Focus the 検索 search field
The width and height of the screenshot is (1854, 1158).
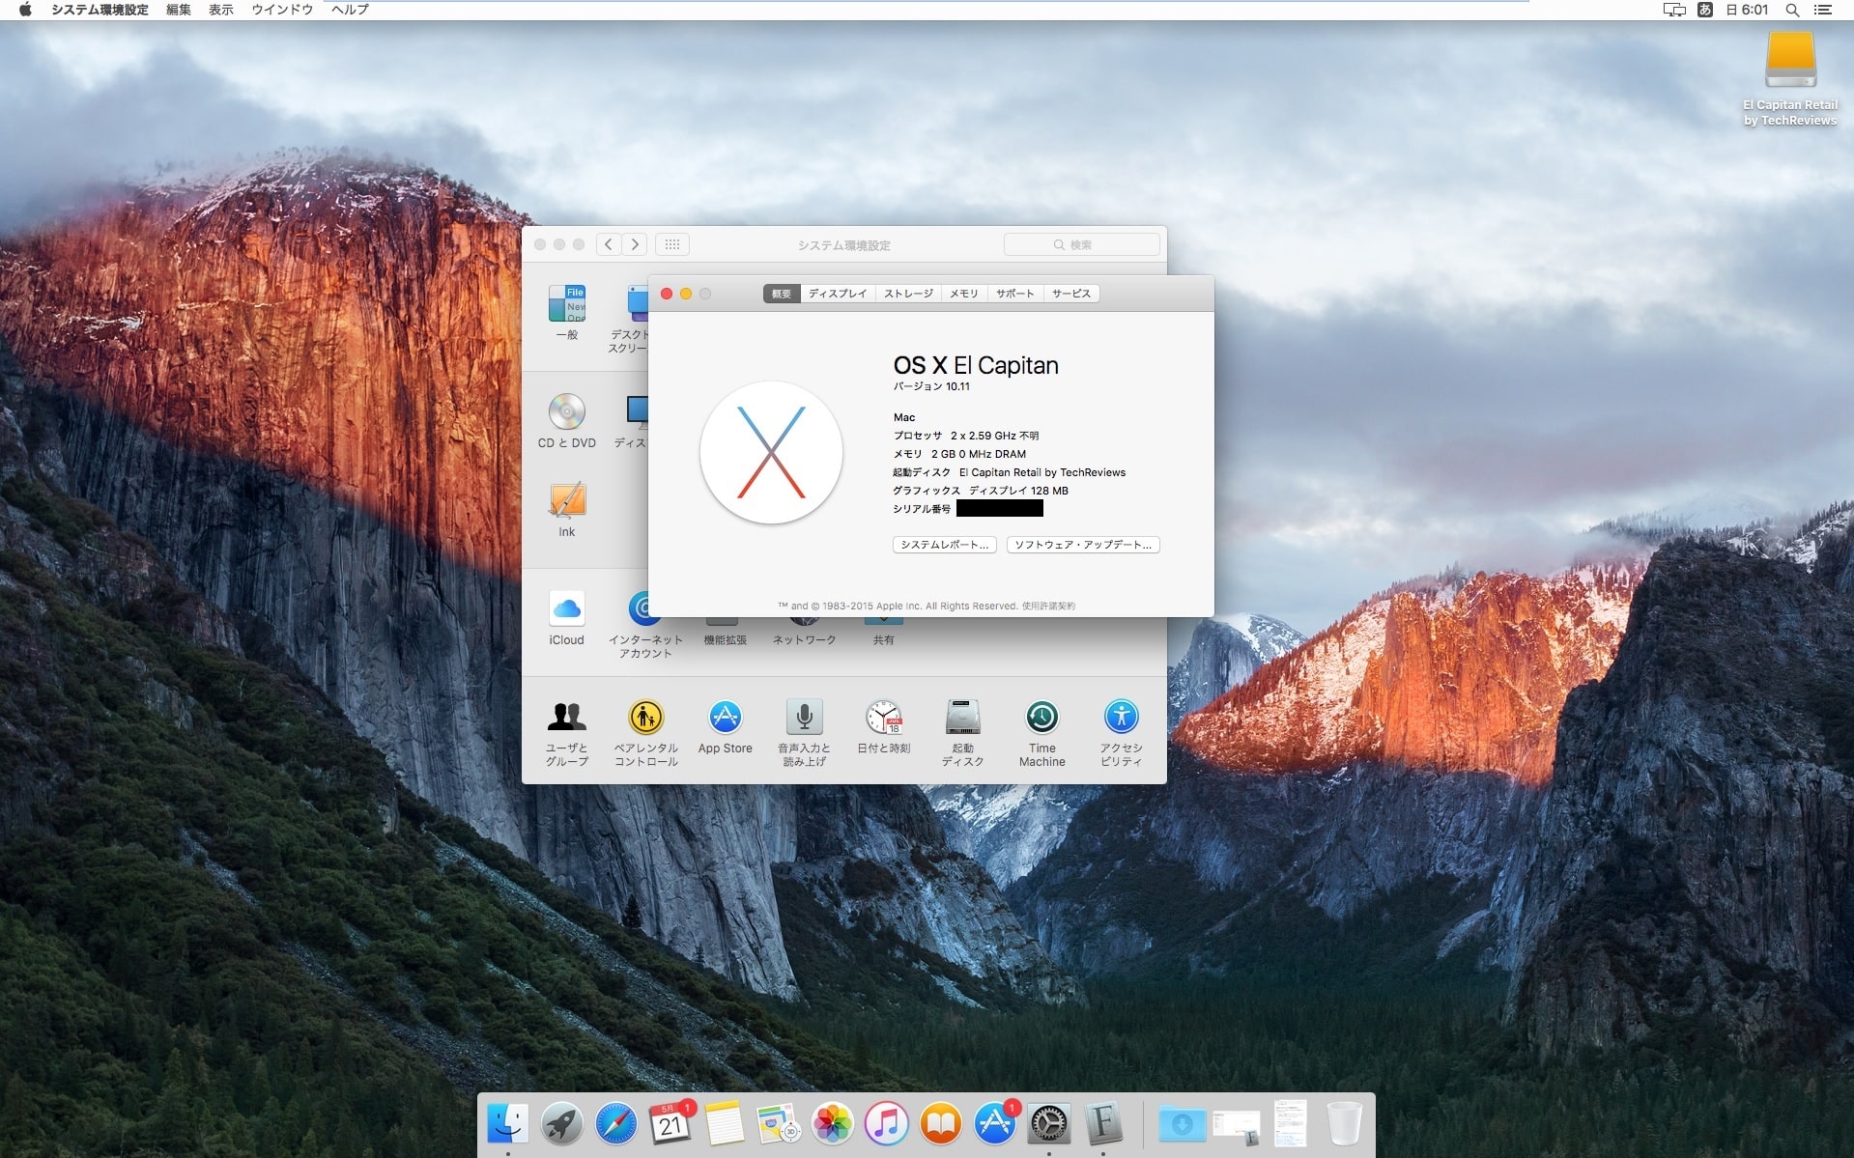click(x=1082, y=244)
